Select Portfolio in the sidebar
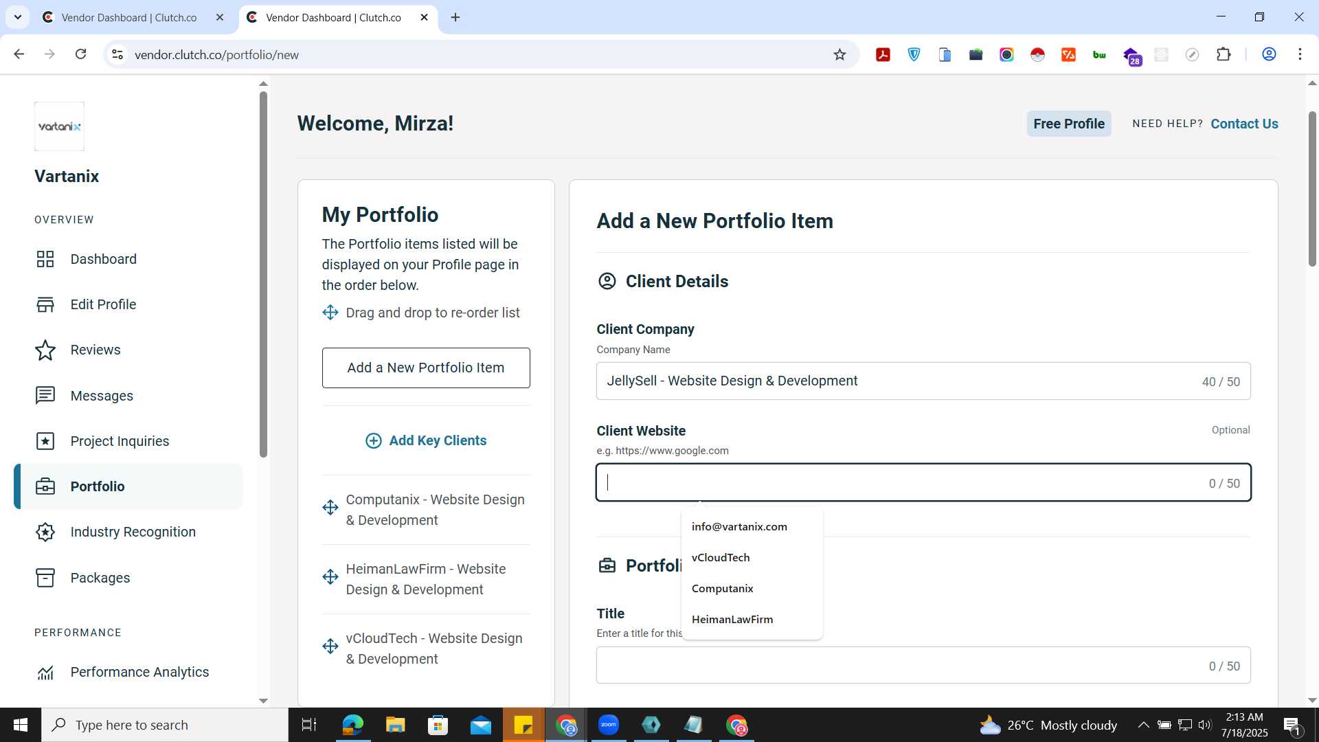The image size is (1319, 742). click(129, 486)
